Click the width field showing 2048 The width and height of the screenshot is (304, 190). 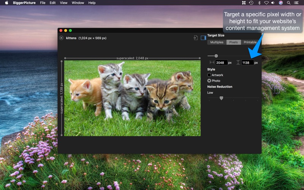click(221, 63)
